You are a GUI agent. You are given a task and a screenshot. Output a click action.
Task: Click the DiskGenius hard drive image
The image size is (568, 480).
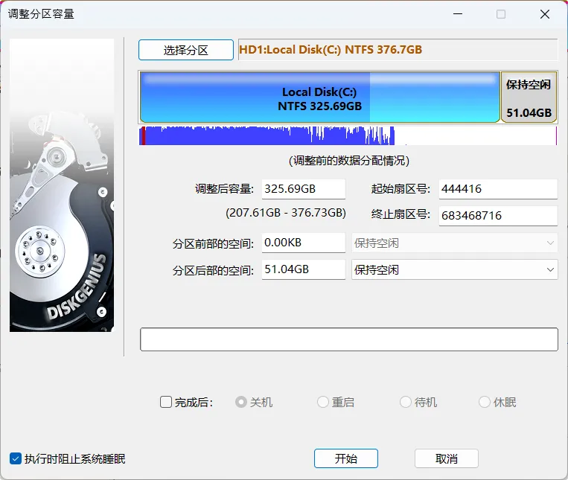[x=62, y=185]
